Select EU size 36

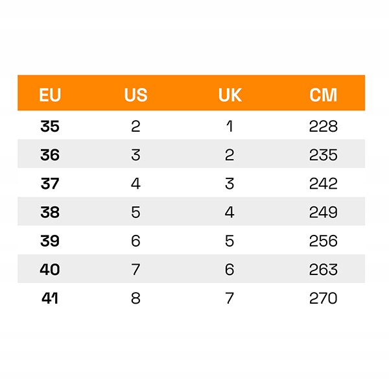50,155
